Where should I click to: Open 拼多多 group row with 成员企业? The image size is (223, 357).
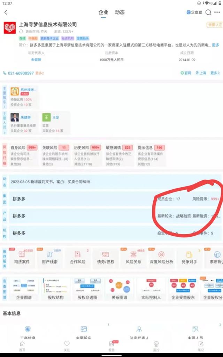click(115, 199)
